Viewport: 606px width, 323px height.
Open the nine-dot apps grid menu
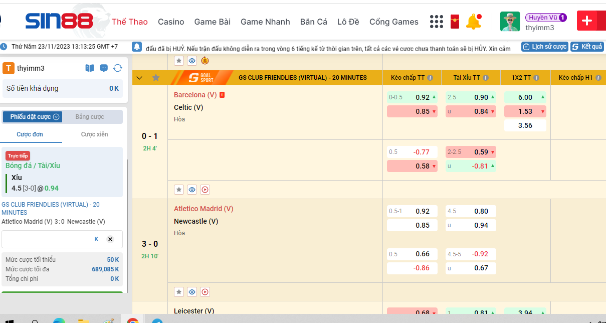click(x=437, y=22)
